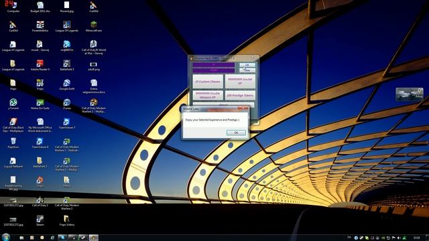Click the 999999999 Double XP button

[x=240, y=82]
